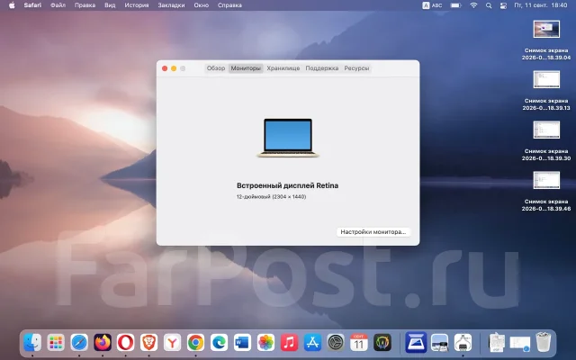The width and height of the screenshot is (576, 360).
Task: Launch Yandex Browser from the Dock
Action: coord(172,342)
